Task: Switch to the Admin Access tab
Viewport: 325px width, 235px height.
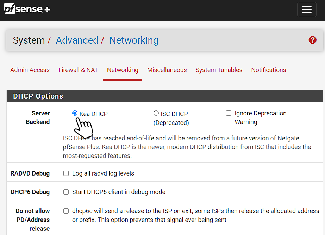Action: [30, 70]
